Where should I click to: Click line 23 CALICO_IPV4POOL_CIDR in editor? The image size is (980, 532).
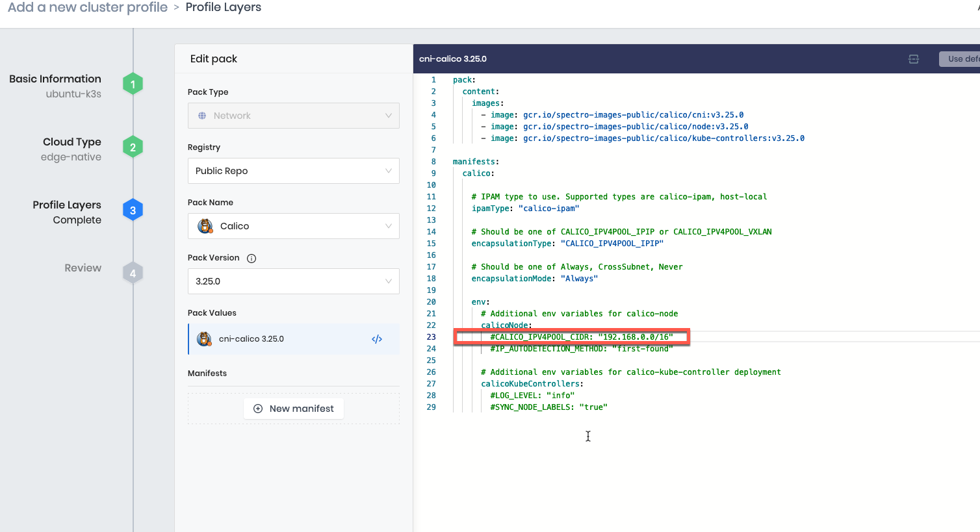click(581, 337)
